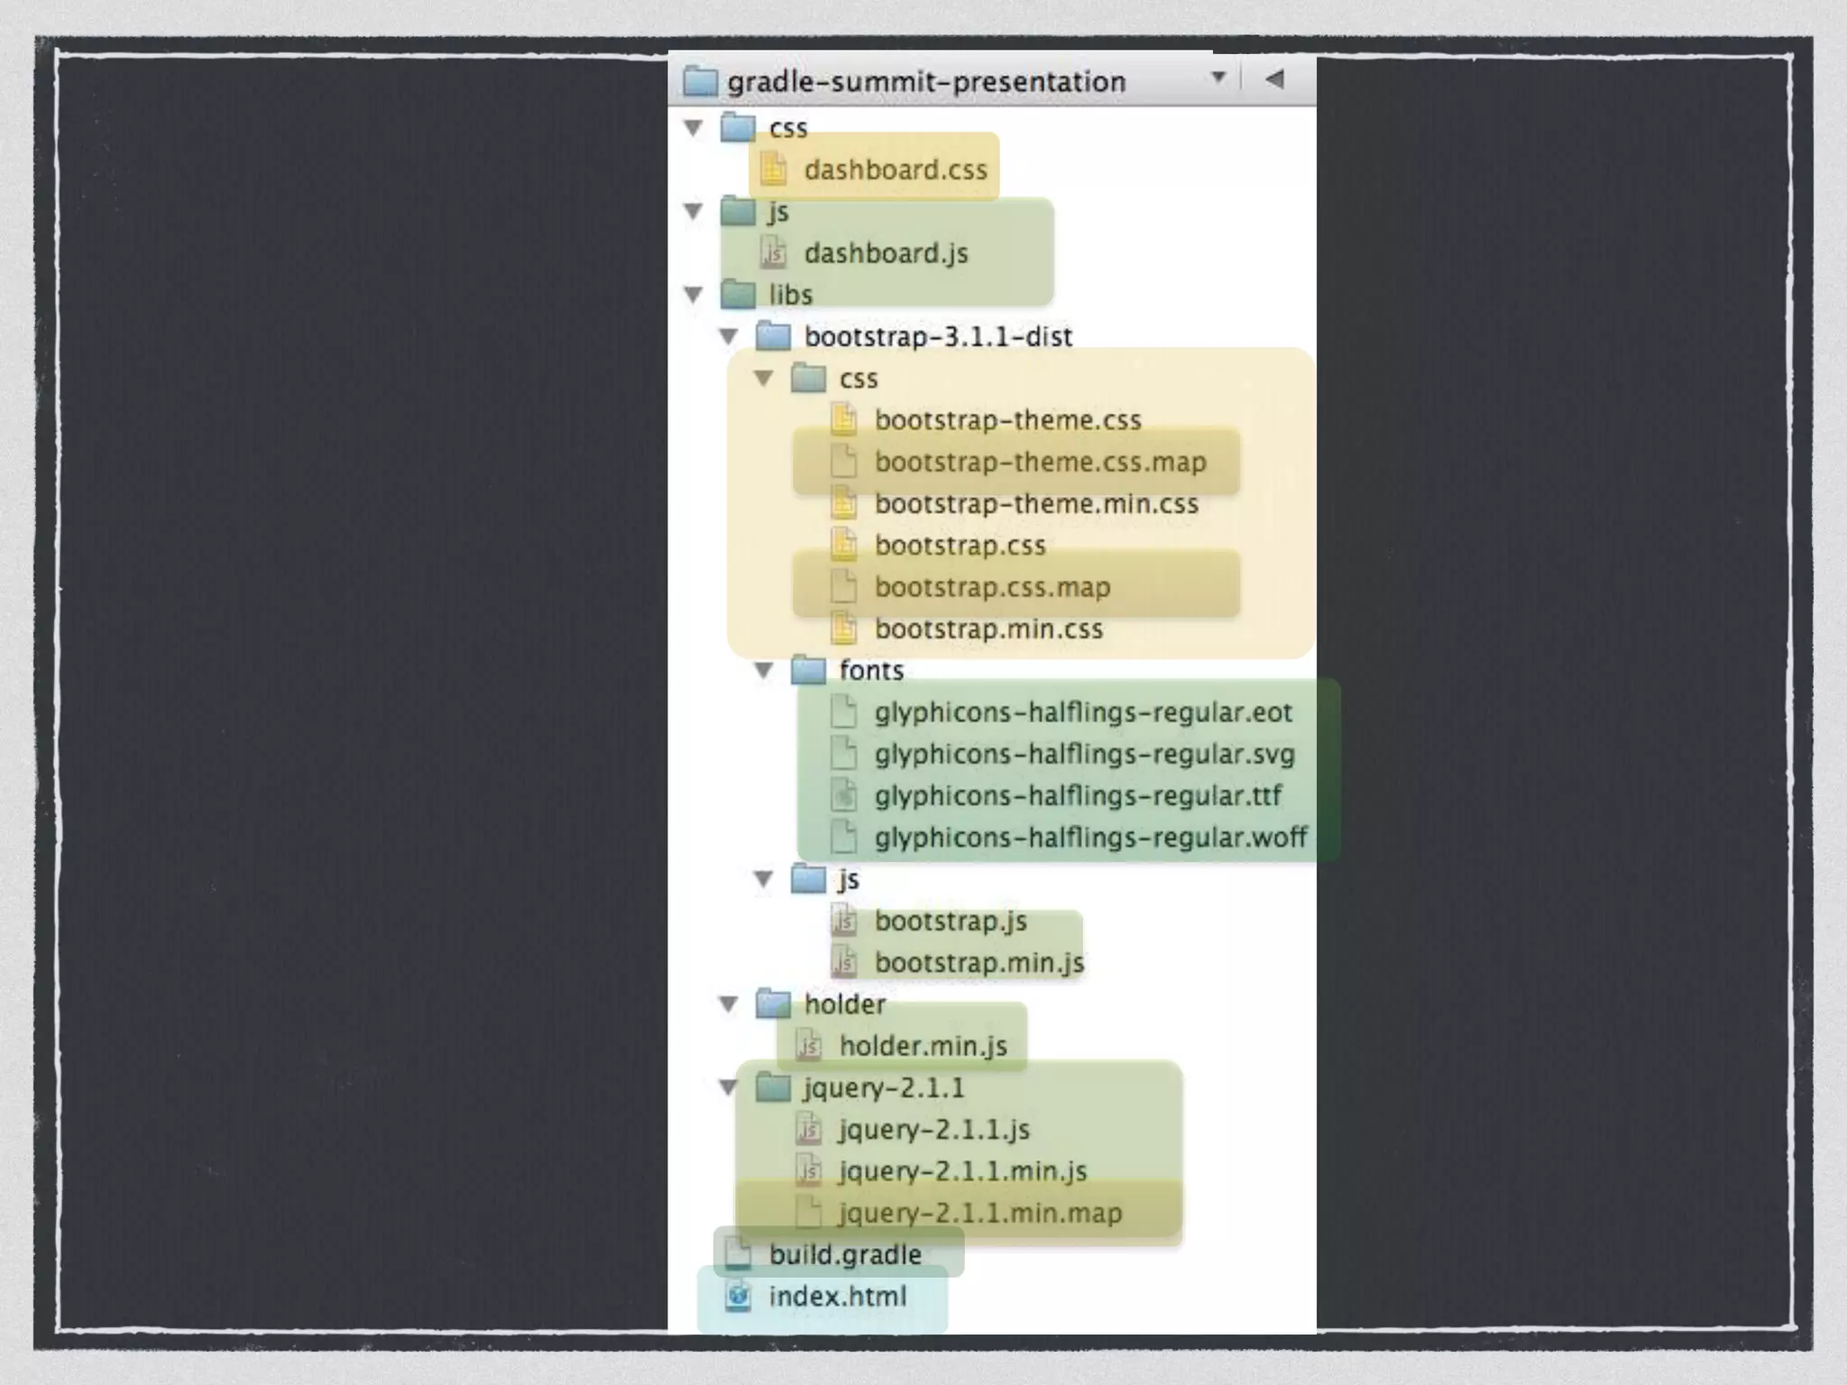Select the bootstrap-theme.min.css file name
This screenshot has width=1847, height=1385.
pyautogui.click(x=1036, y=503)
